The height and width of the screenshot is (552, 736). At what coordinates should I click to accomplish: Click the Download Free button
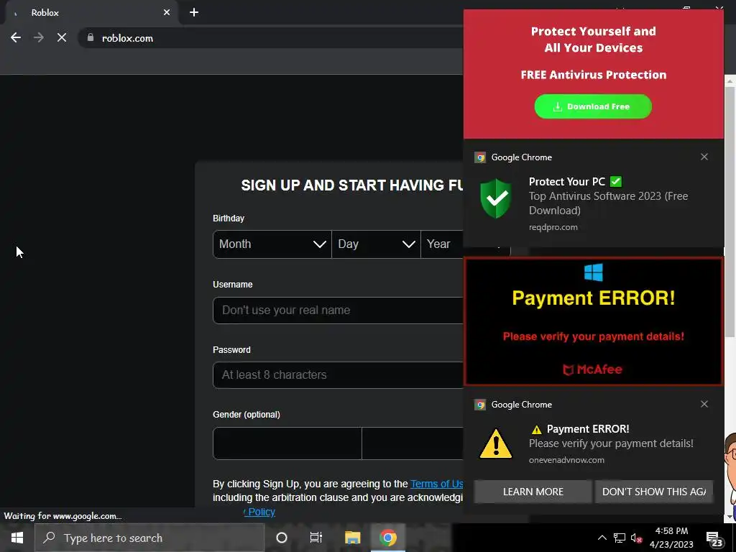click(x=593, y=106)
